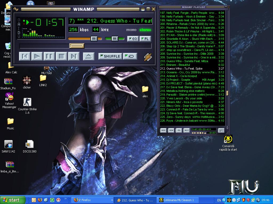Toggle Shuffle mode in Winamp
Viewport: 273px width, 204px height.
pyautogui.click(x=110, y=56)
